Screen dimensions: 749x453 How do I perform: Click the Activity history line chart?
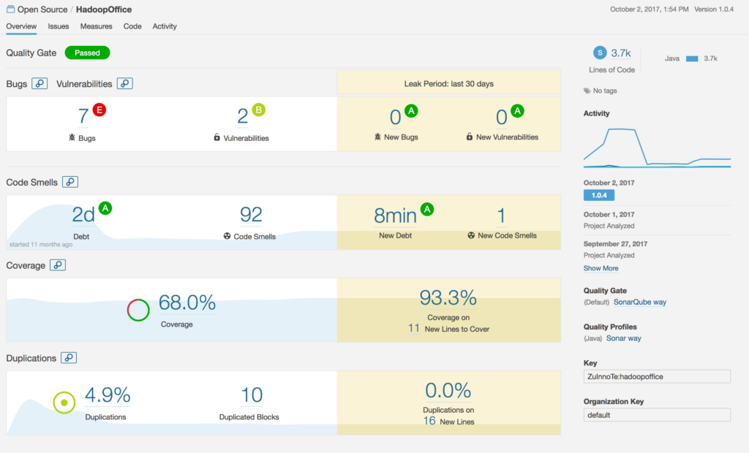tap(658, 148)
